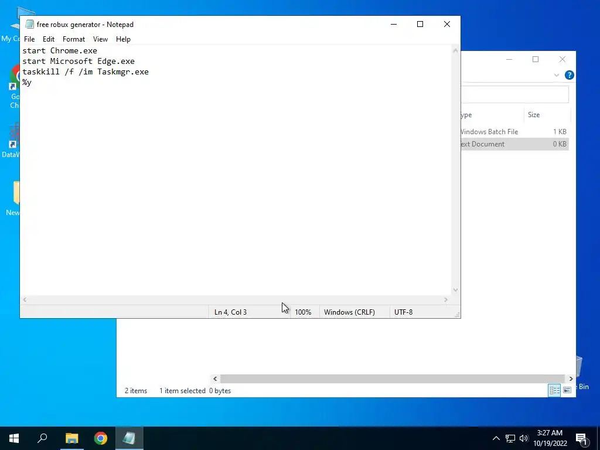Click the 'start Microsoft Edge.exe' line
Viewport: 600px width, 450px height.
coord(79,61)
